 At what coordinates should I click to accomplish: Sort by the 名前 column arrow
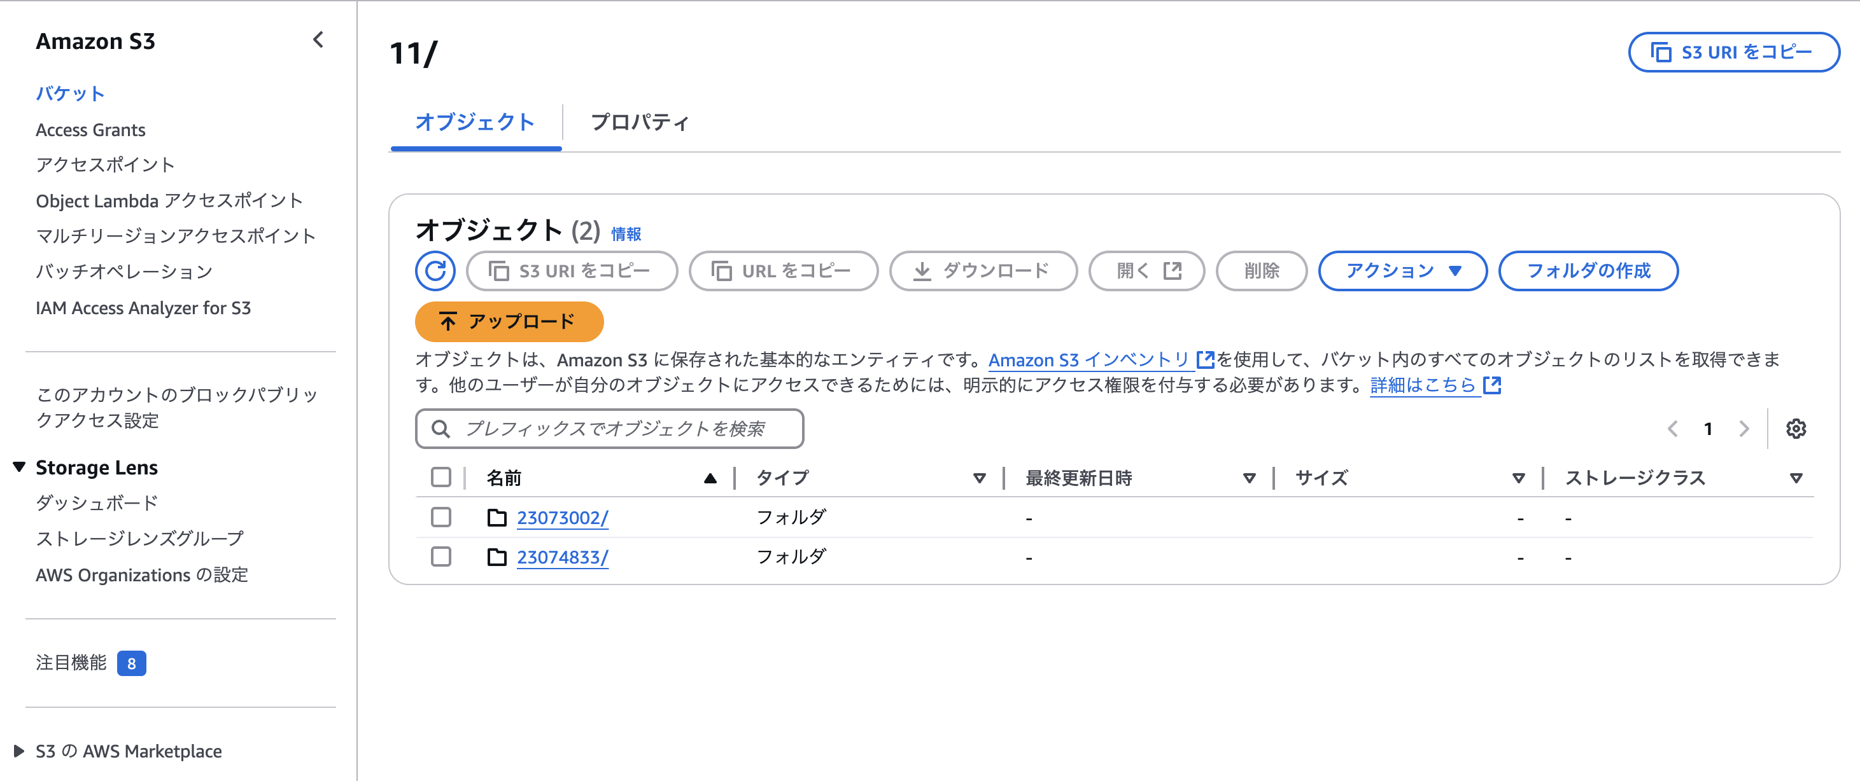tap(710, 478)
